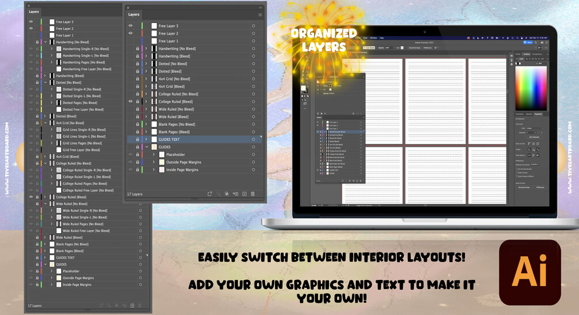The image size is (579, 315).
Task: Click Create New Layer icon in front Layers panel
Action: tap(244, 194)
